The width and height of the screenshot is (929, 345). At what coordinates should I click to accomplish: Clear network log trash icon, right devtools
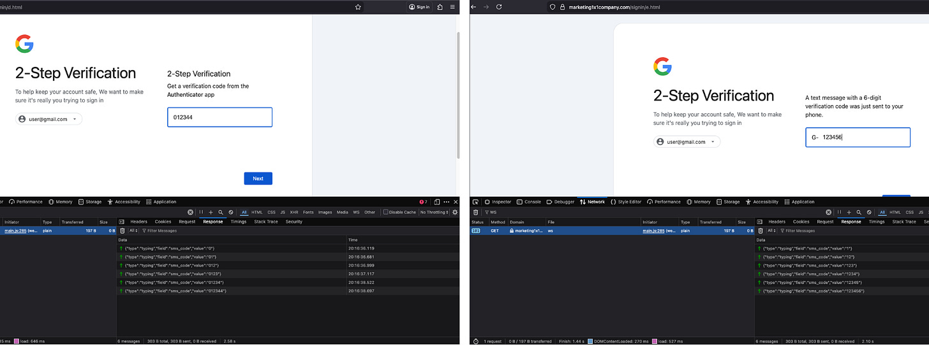(x=475, y=212)
